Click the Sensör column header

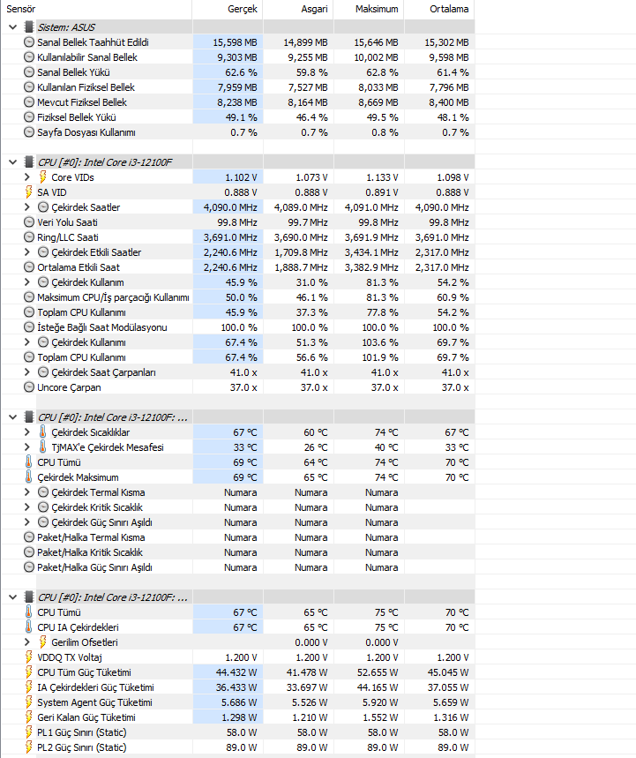point(97,9)
